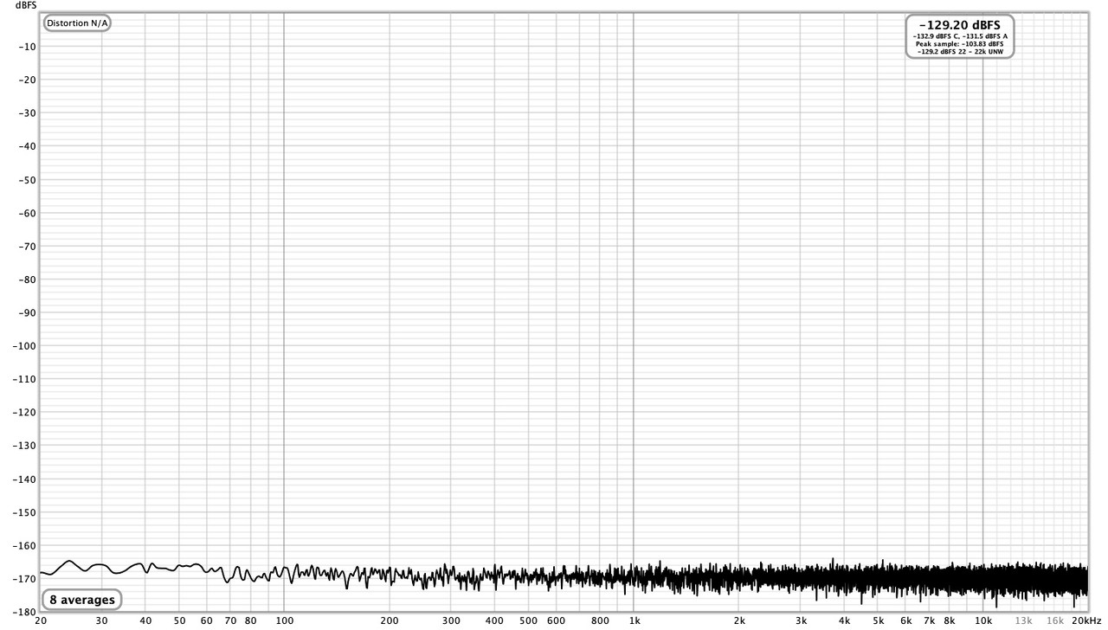Click the -180 level axis label
The image size is (1108, 630).
click(23, 613)
